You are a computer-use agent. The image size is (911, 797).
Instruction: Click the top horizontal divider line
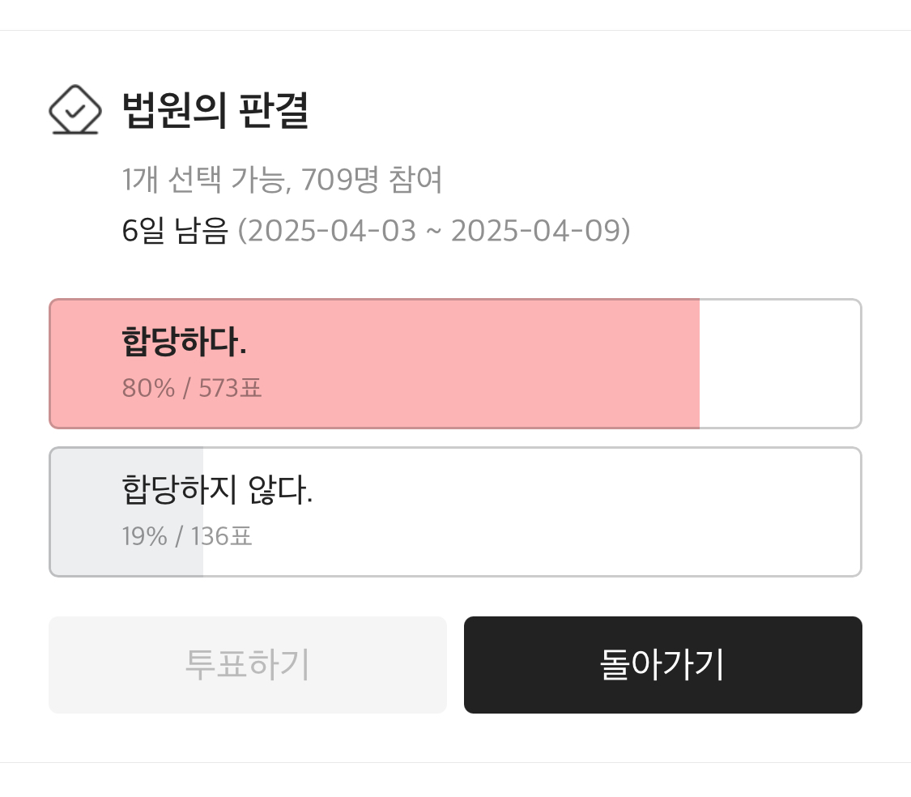pos(455,31)
